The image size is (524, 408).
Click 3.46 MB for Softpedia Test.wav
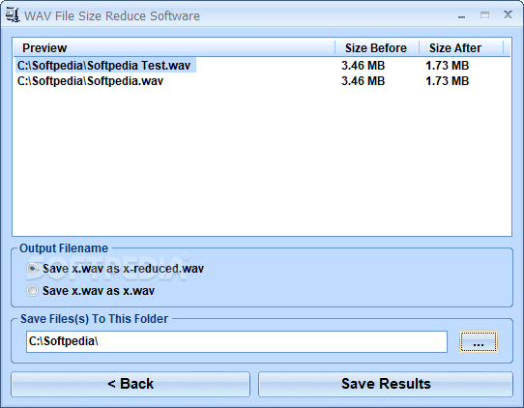tap(363, 65)
